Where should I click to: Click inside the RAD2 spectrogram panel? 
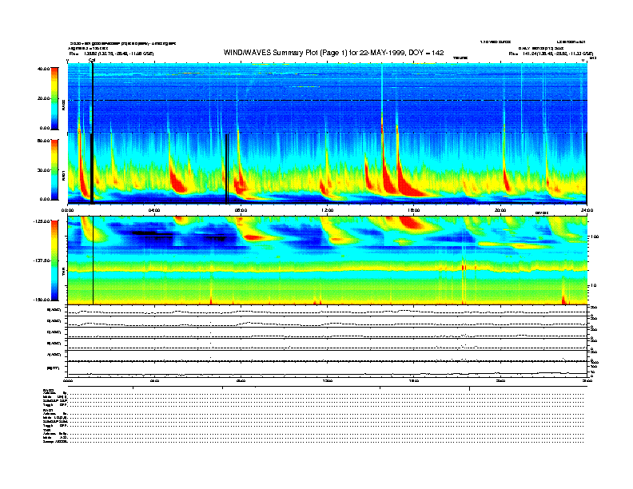tap(327, 97)
